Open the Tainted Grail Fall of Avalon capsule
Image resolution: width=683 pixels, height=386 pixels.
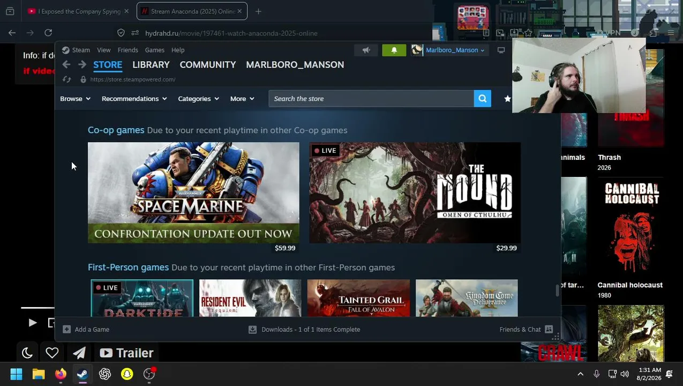tap(358, 298)
